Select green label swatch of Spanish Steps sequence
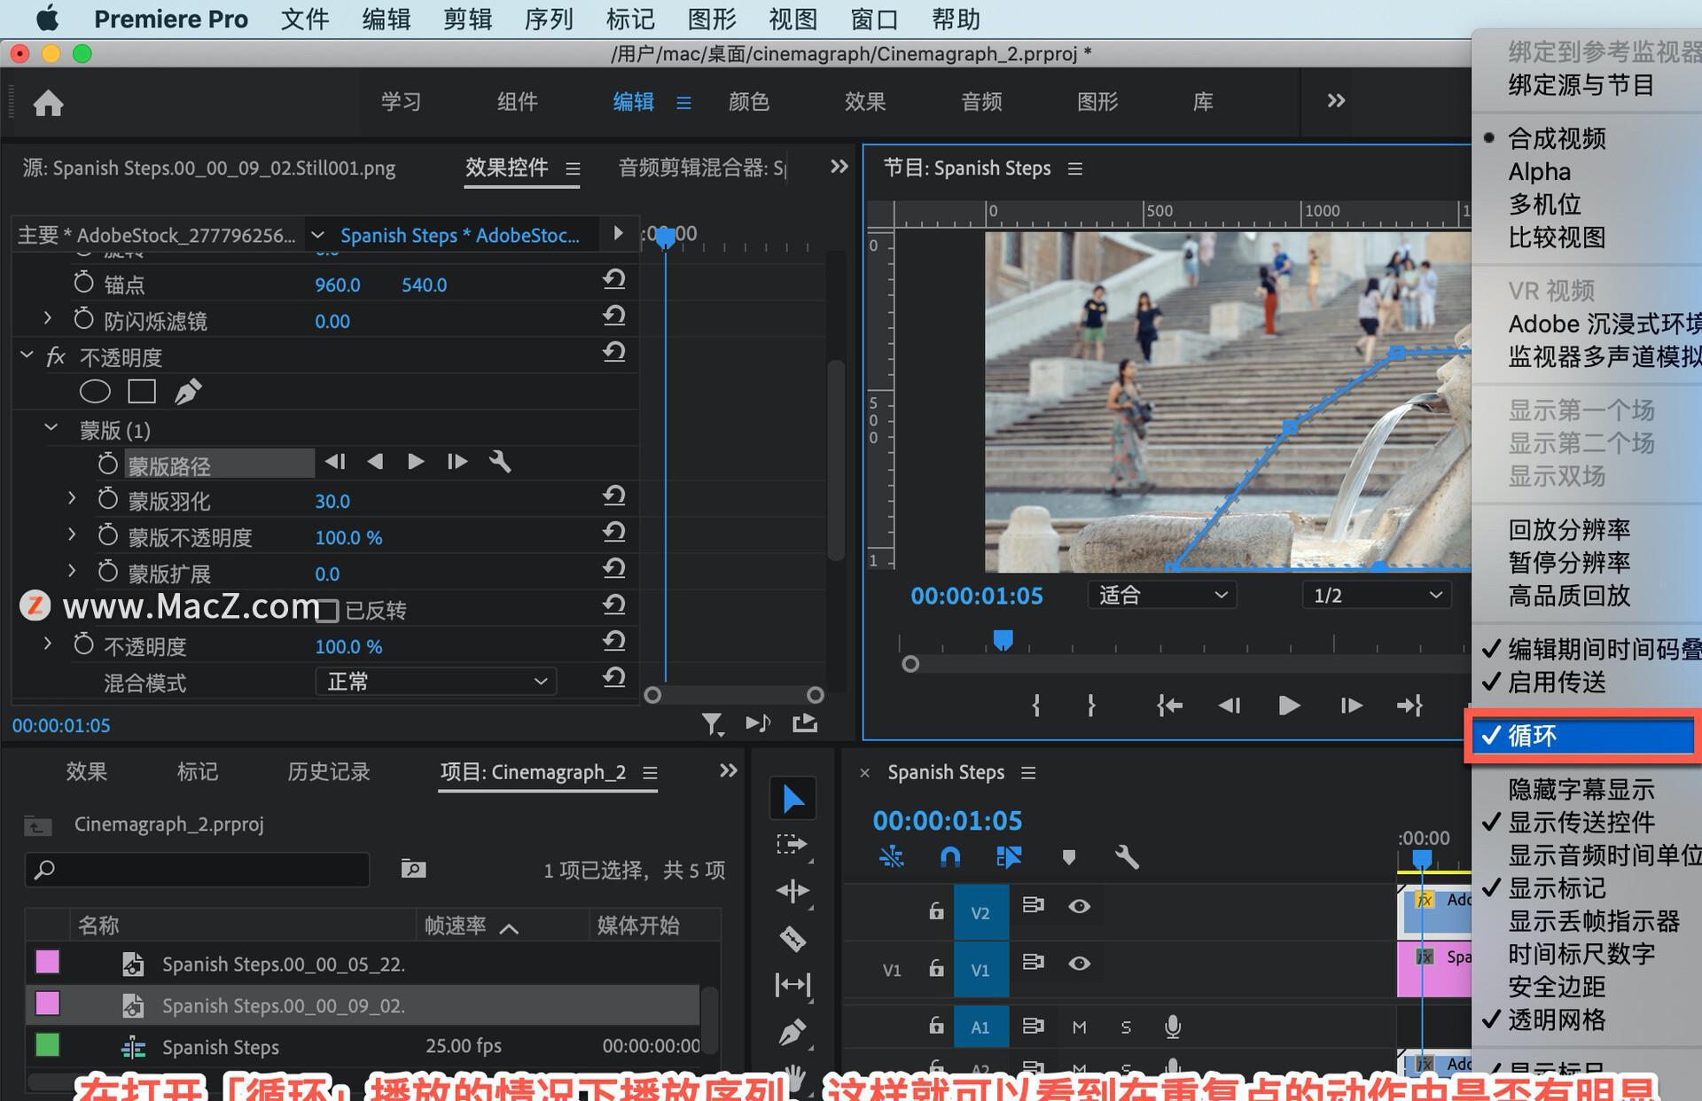The width and height of the screenshot is (1702, 1101). (47, 1045)
